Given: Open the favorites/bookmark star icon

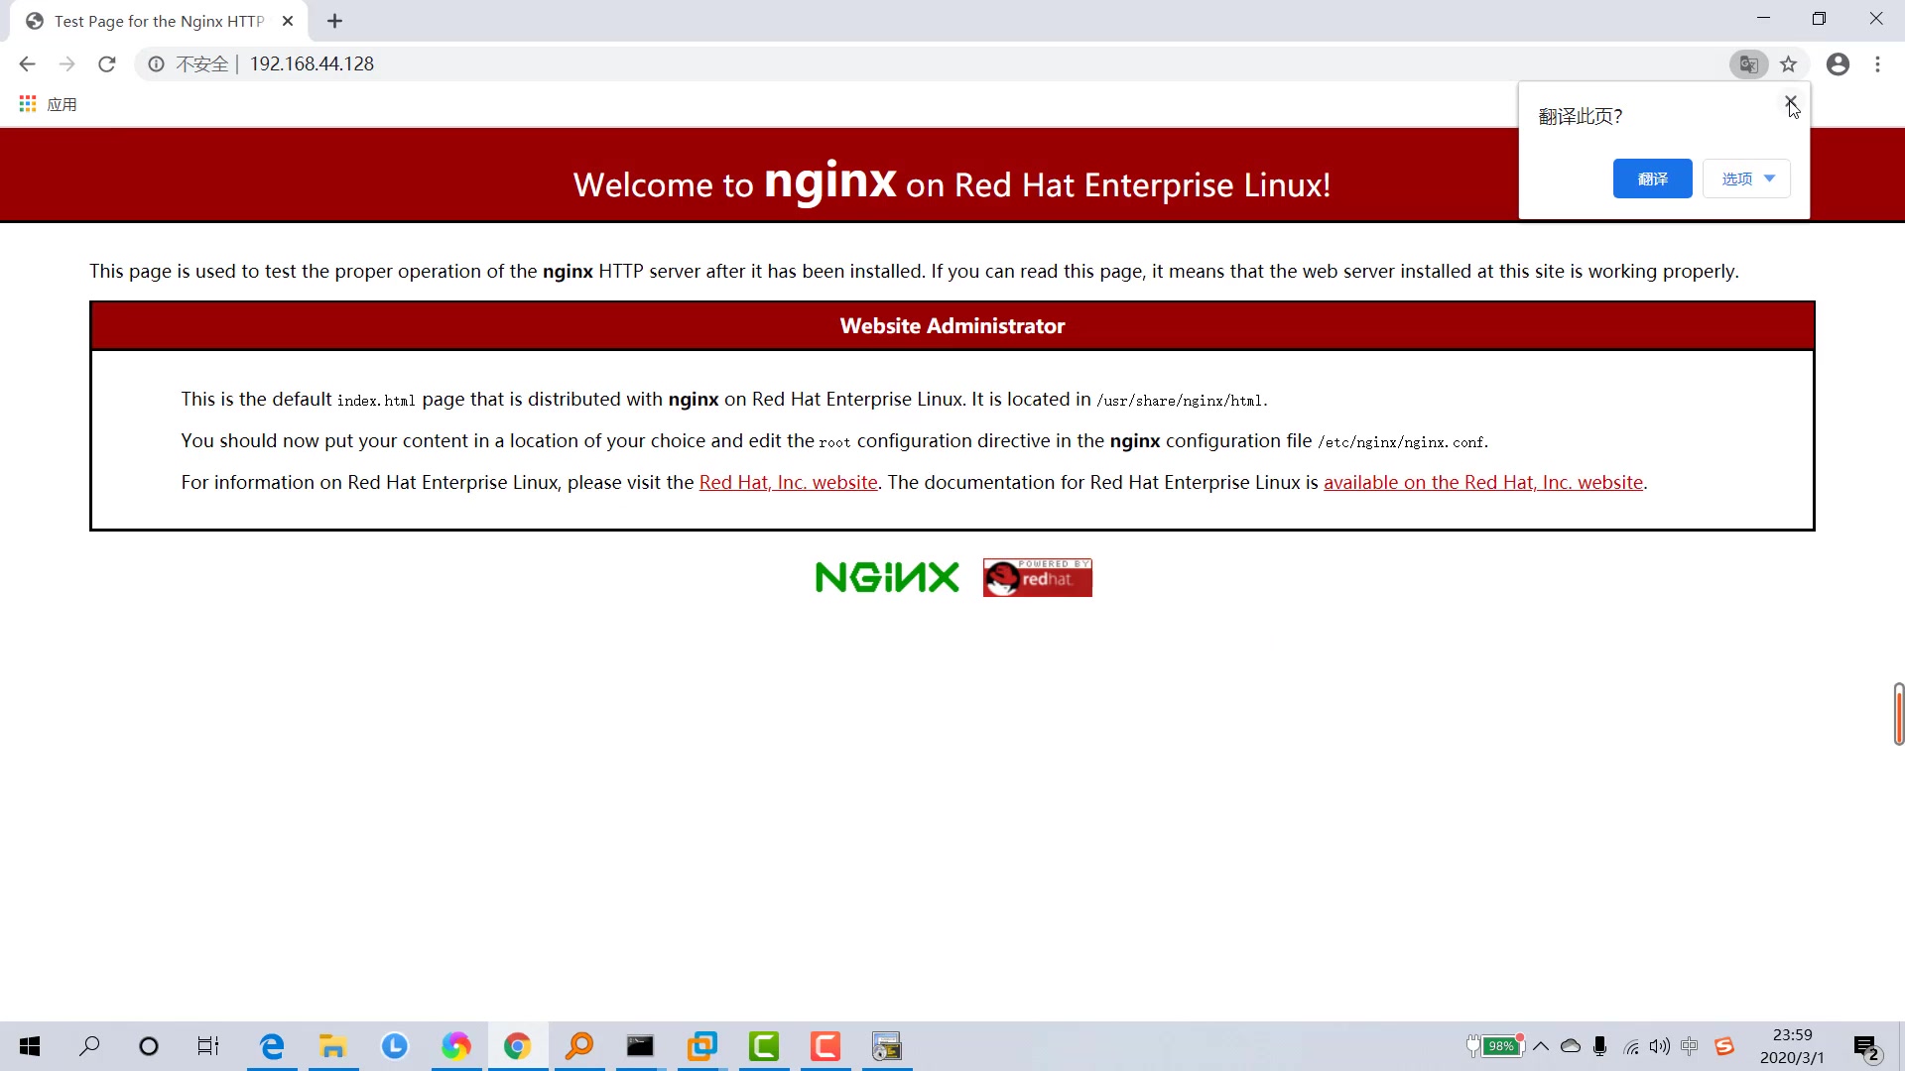Looking at the screenshot, I should click(x=1791, y=64).
